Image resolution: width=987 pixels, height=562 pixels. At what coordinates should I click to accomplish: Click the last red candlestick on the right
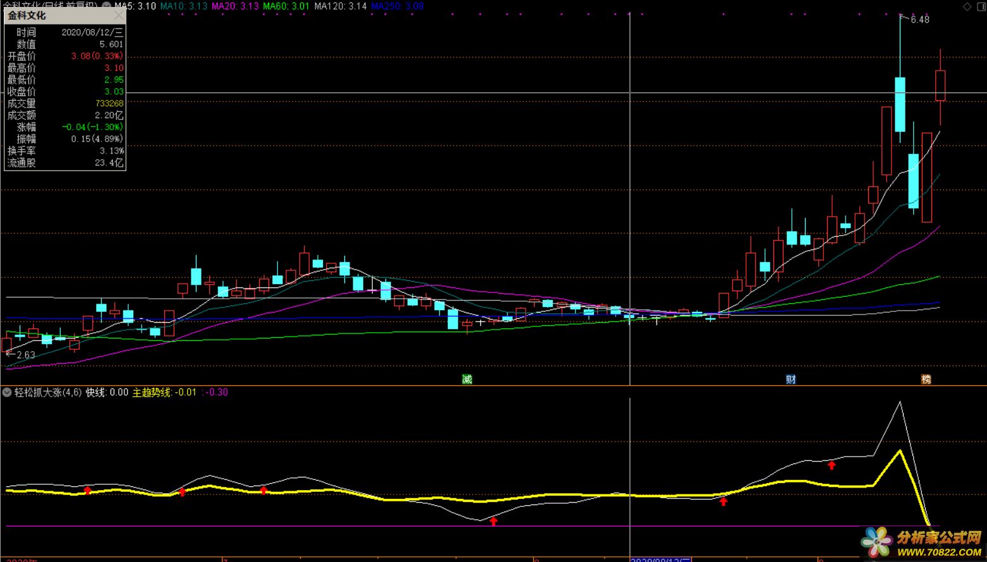pos(940,86)
